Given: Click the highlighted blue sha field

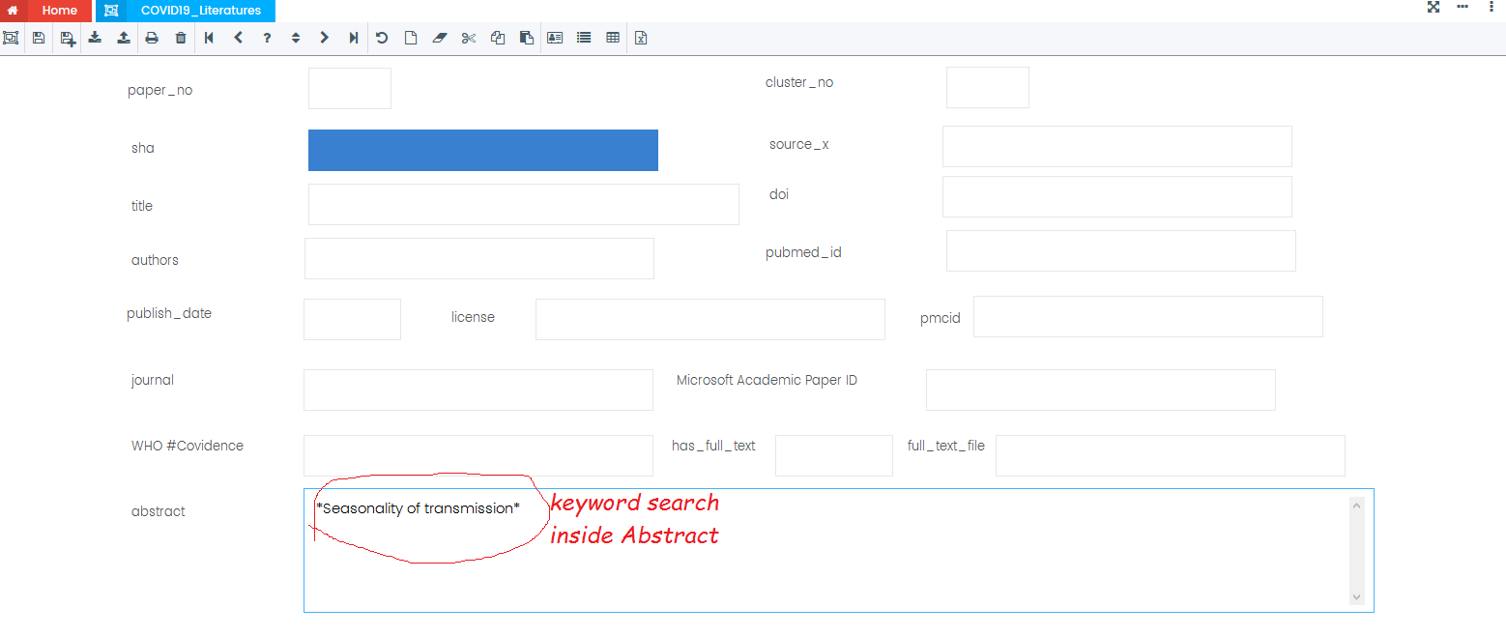Looking at the screenshot, I should click(x=482, y=150).
